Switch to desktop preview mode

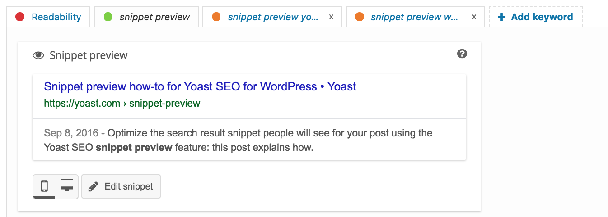click(67, 186)
